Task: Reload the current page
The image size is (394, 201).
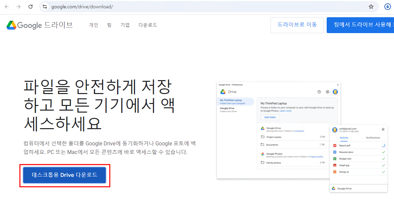Action: click(x=31, y=7)
